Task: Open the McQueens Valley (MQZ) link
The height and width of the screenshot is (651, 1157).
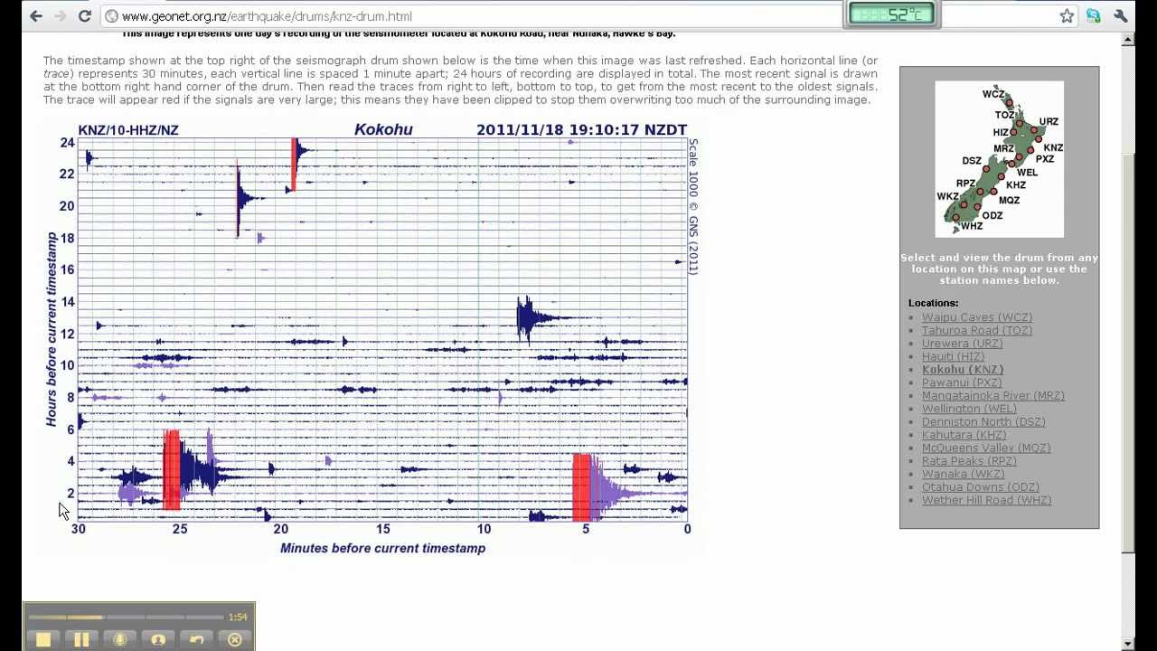Action: click(986, 448)
